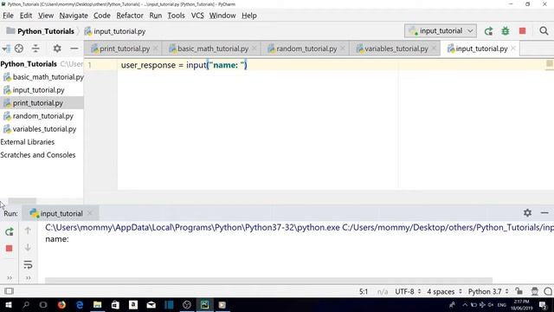Toggle tool window bars in the status bar
The width and height of the screenshot is (554, 312).
(x=10, y=291)
